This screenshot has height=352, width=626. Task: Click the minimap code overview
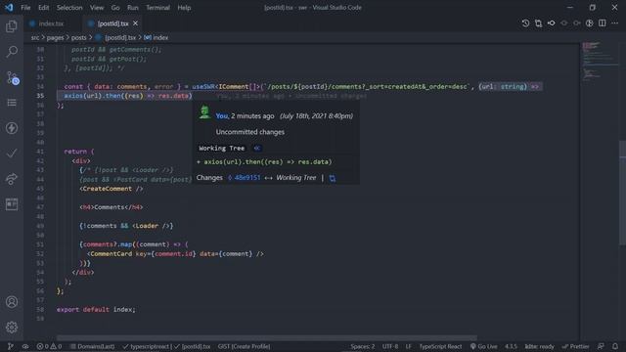599,60
